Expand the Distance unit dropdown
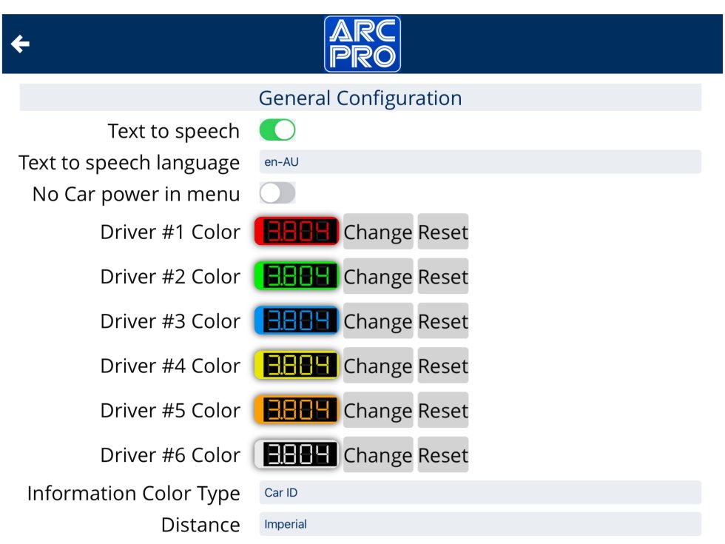Viewport: 725px width, 544px height. [x=479, y=524]
